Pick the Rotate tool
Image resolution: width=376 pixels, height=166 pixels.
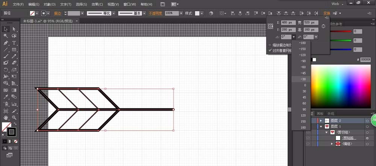[6, 70]
